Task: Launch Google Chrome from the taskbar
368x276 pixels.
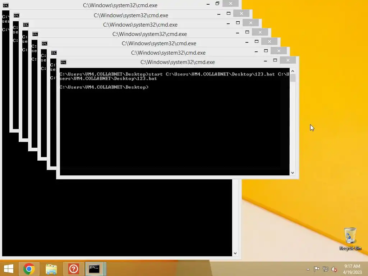Action: point(29,269)
